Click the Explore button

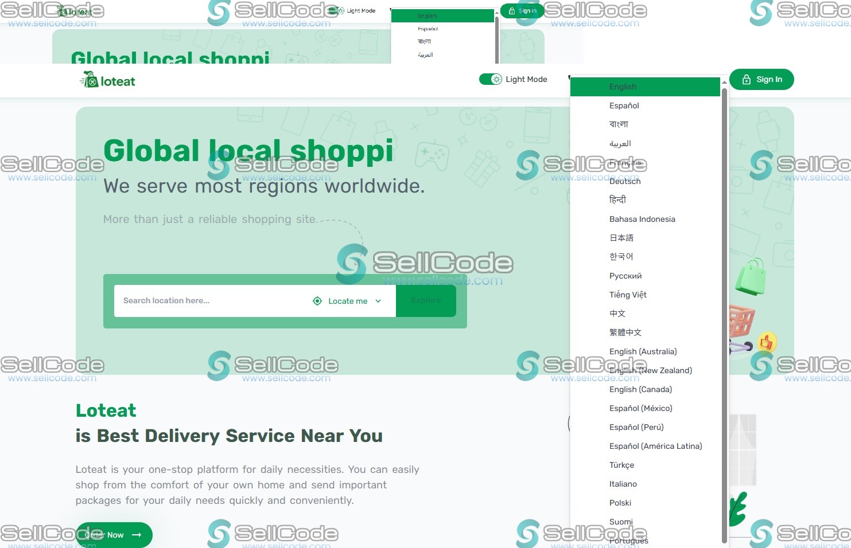tap(426, 300)
